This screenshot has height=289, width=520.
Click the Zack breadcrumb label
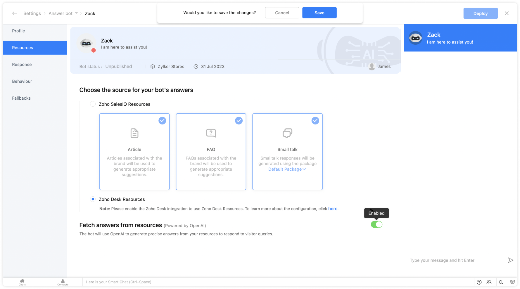90,13
